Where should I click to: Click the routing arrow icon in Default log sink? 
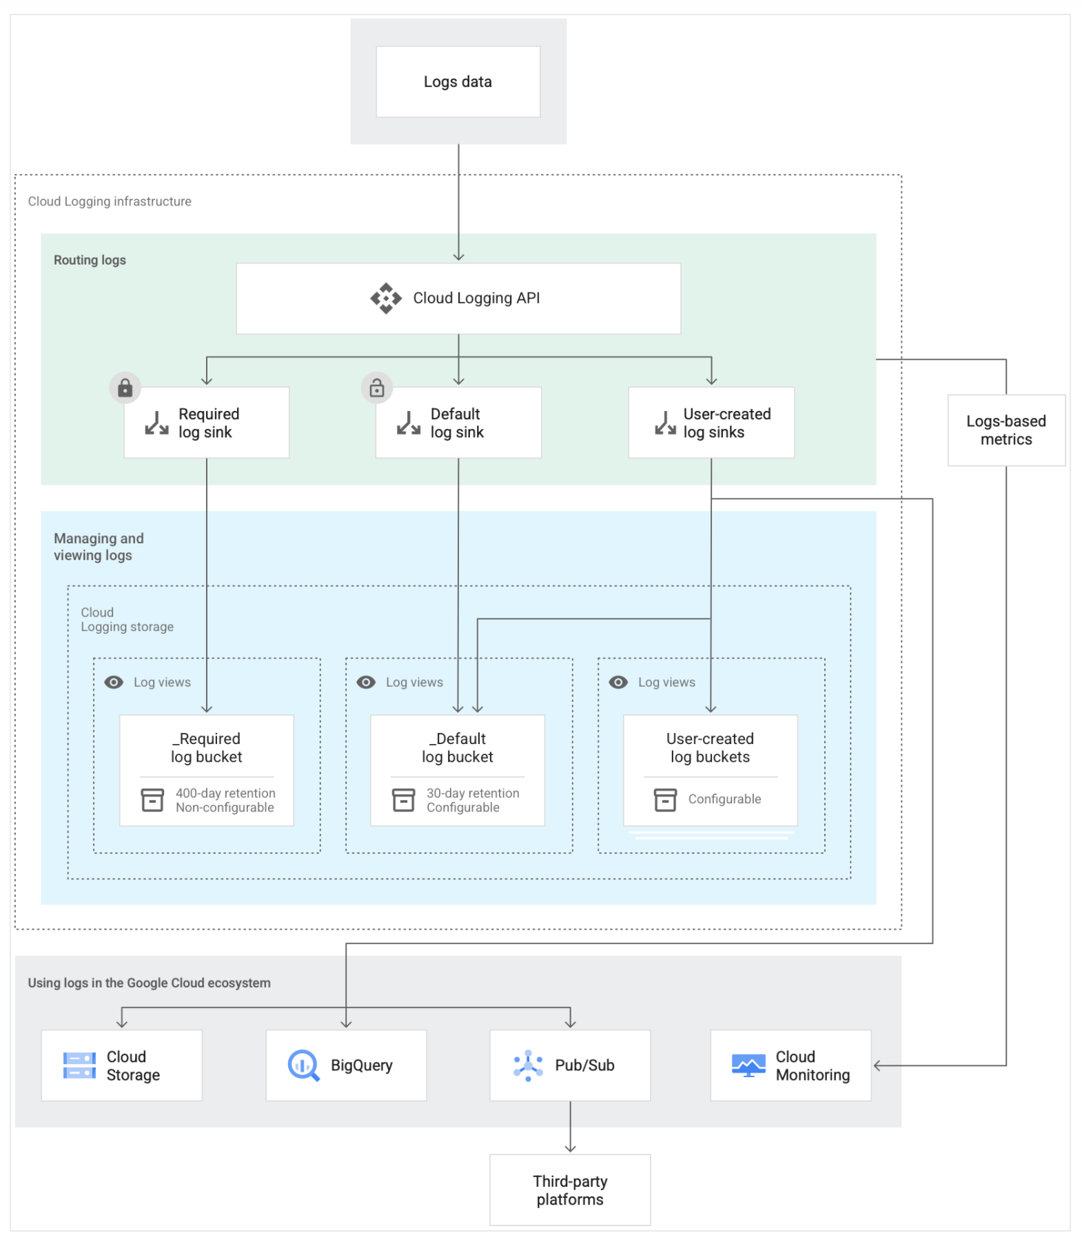[408, 423]
